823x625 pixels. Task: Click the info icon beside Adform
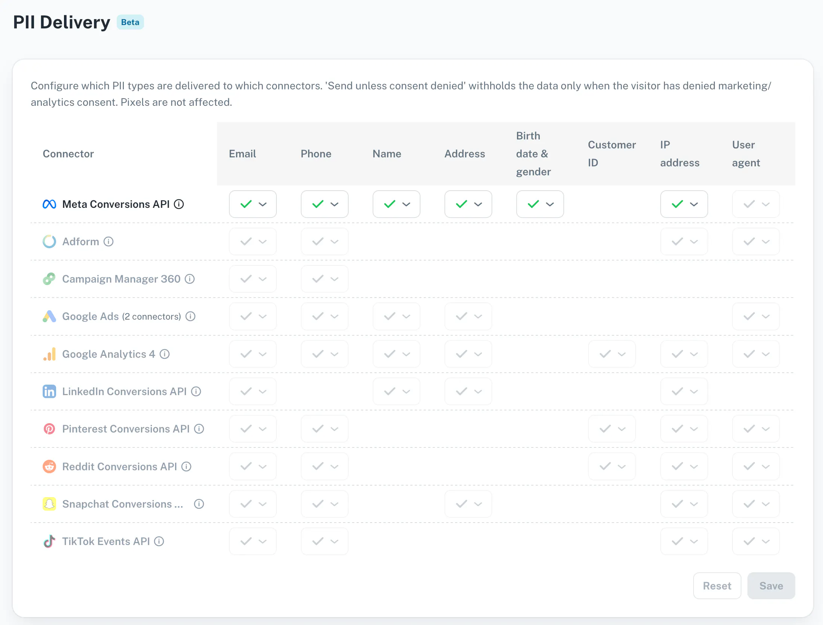(x=108, y=241)
